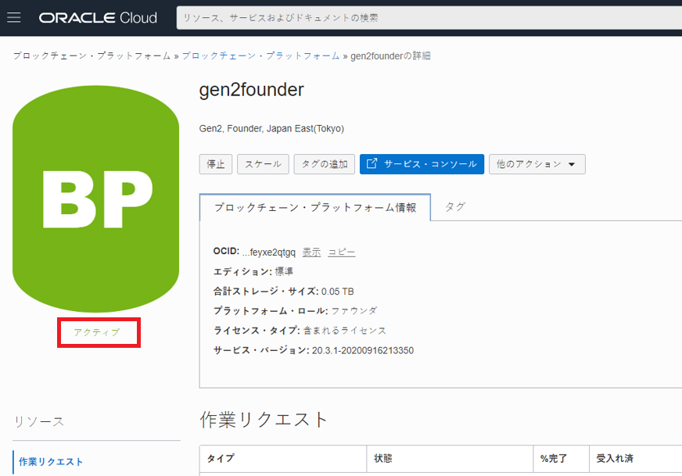Click the external-link icon on サービス・コンソール
The width and height of the screenshot is (682, 476).
pos(372,164)
